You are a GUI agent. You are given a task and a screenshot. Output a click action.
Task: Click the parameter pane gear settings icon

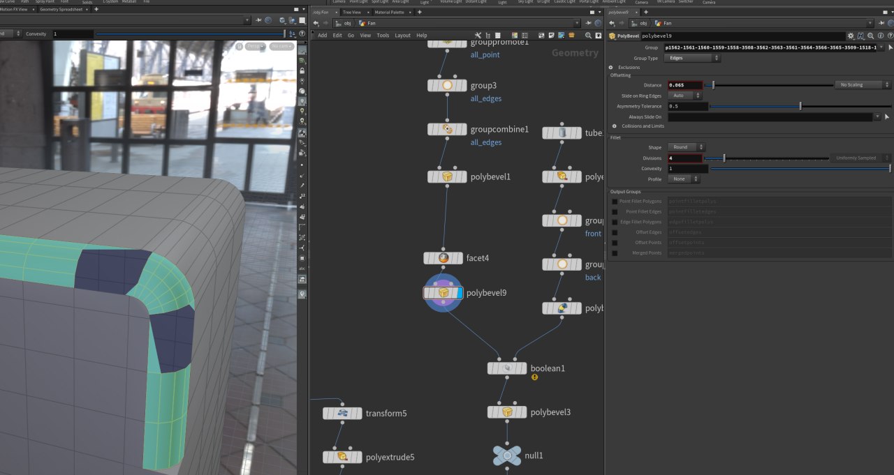(850, 36)
